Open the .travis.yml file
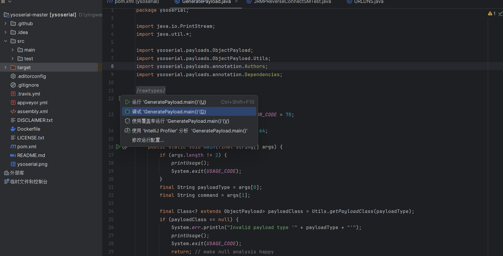The height and width of the screenshot is (256, 503). (29, 94)
